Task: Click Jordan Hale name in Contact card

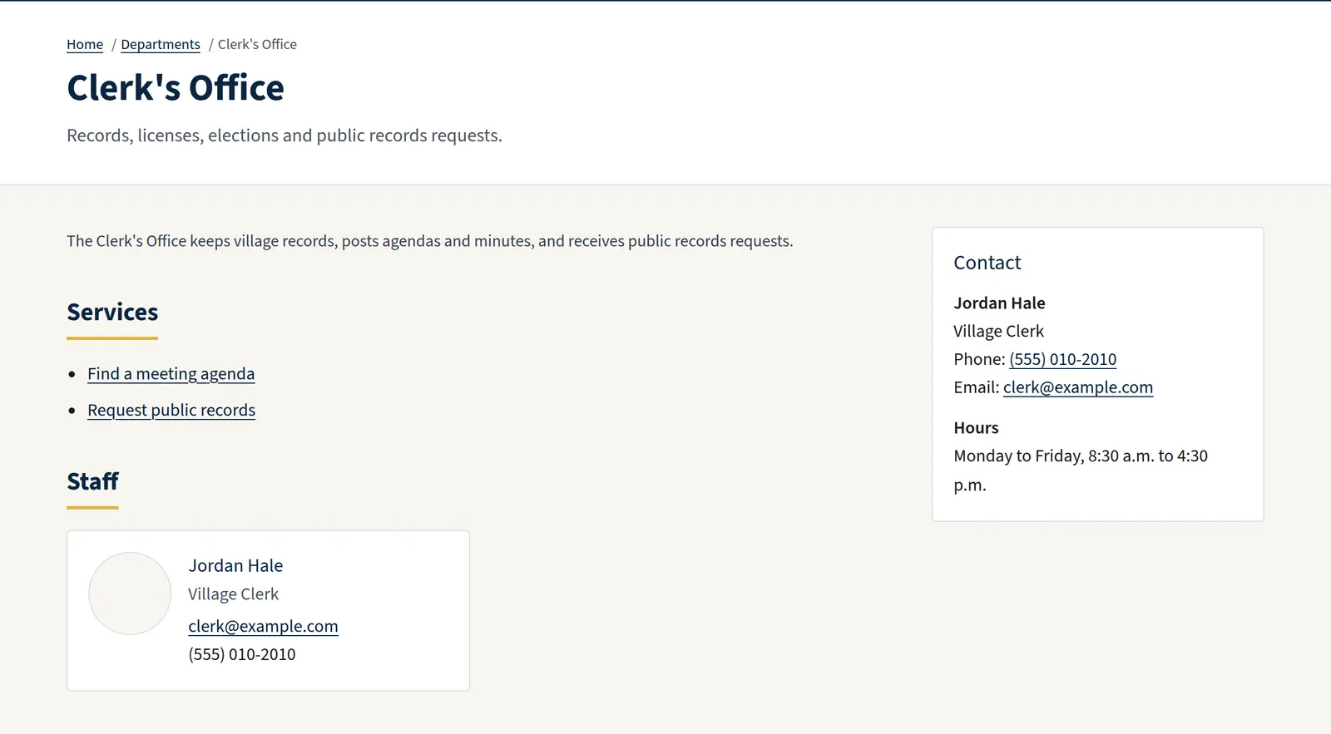Action: tap(999, 303)
